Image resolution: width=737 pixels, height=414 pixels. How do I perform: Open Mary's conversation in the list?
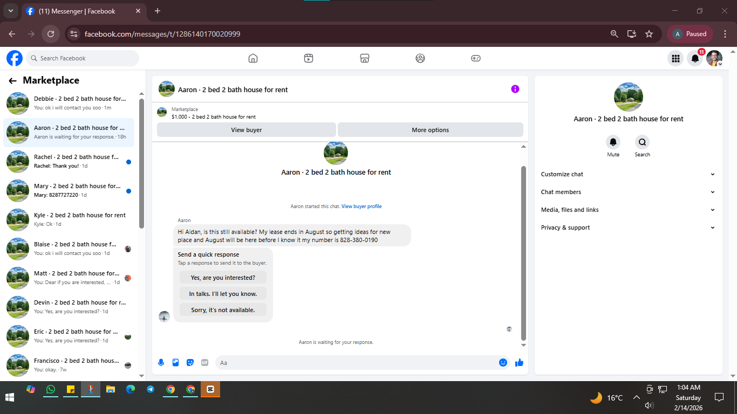69,191
